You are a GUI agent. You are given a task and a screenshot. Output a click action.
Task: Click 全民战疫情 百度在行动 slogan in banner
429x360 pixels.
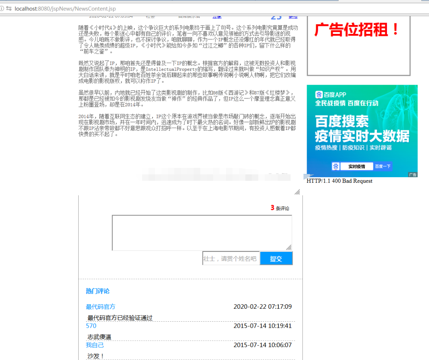point(347,103)
